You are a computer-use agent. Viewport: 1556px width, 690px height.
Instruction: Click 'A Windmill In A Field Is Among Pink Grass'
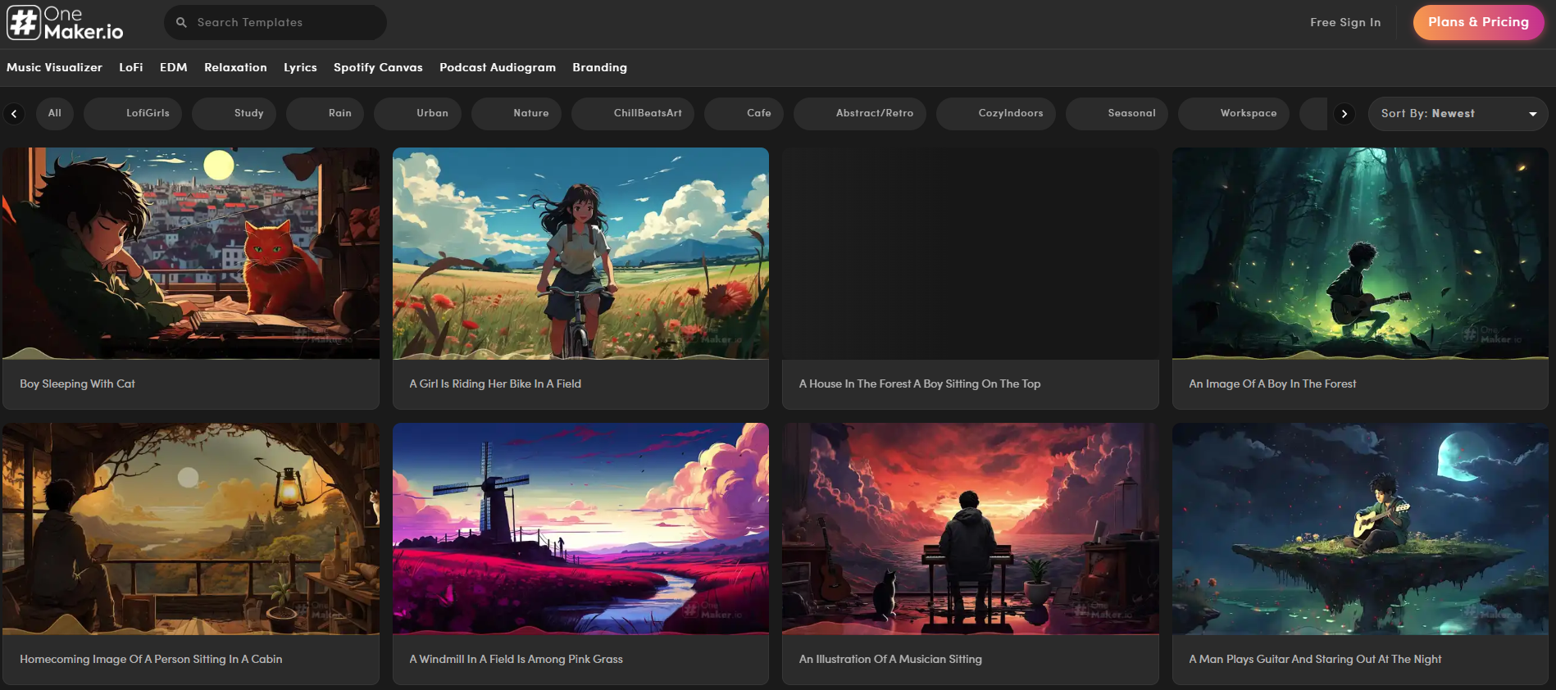click(x=516, y=659)
